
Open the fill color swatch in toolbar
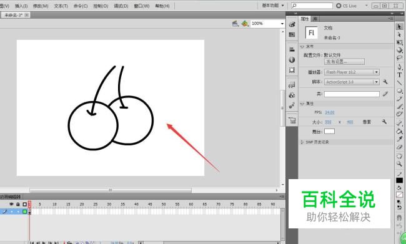(399, 195)
